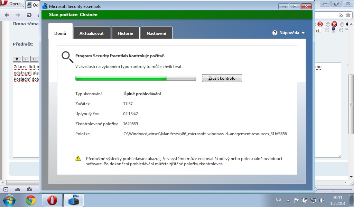Viewport: 354px width, 207px height.
Task: Toggle underline formatting u button in Opera
Action: [34, 59]
